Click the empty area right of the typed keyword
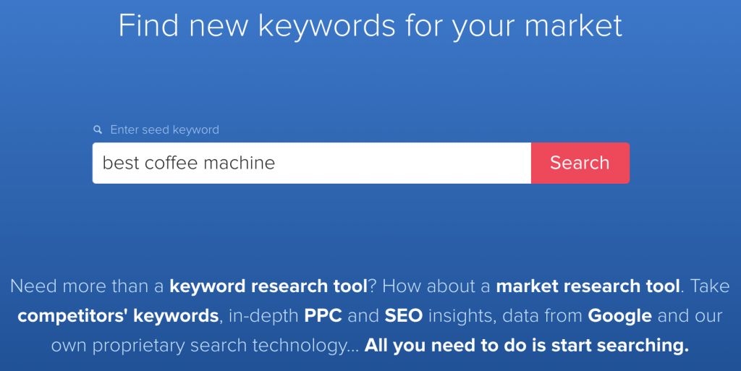Screen dimensions: 741x371 (402, 163)
